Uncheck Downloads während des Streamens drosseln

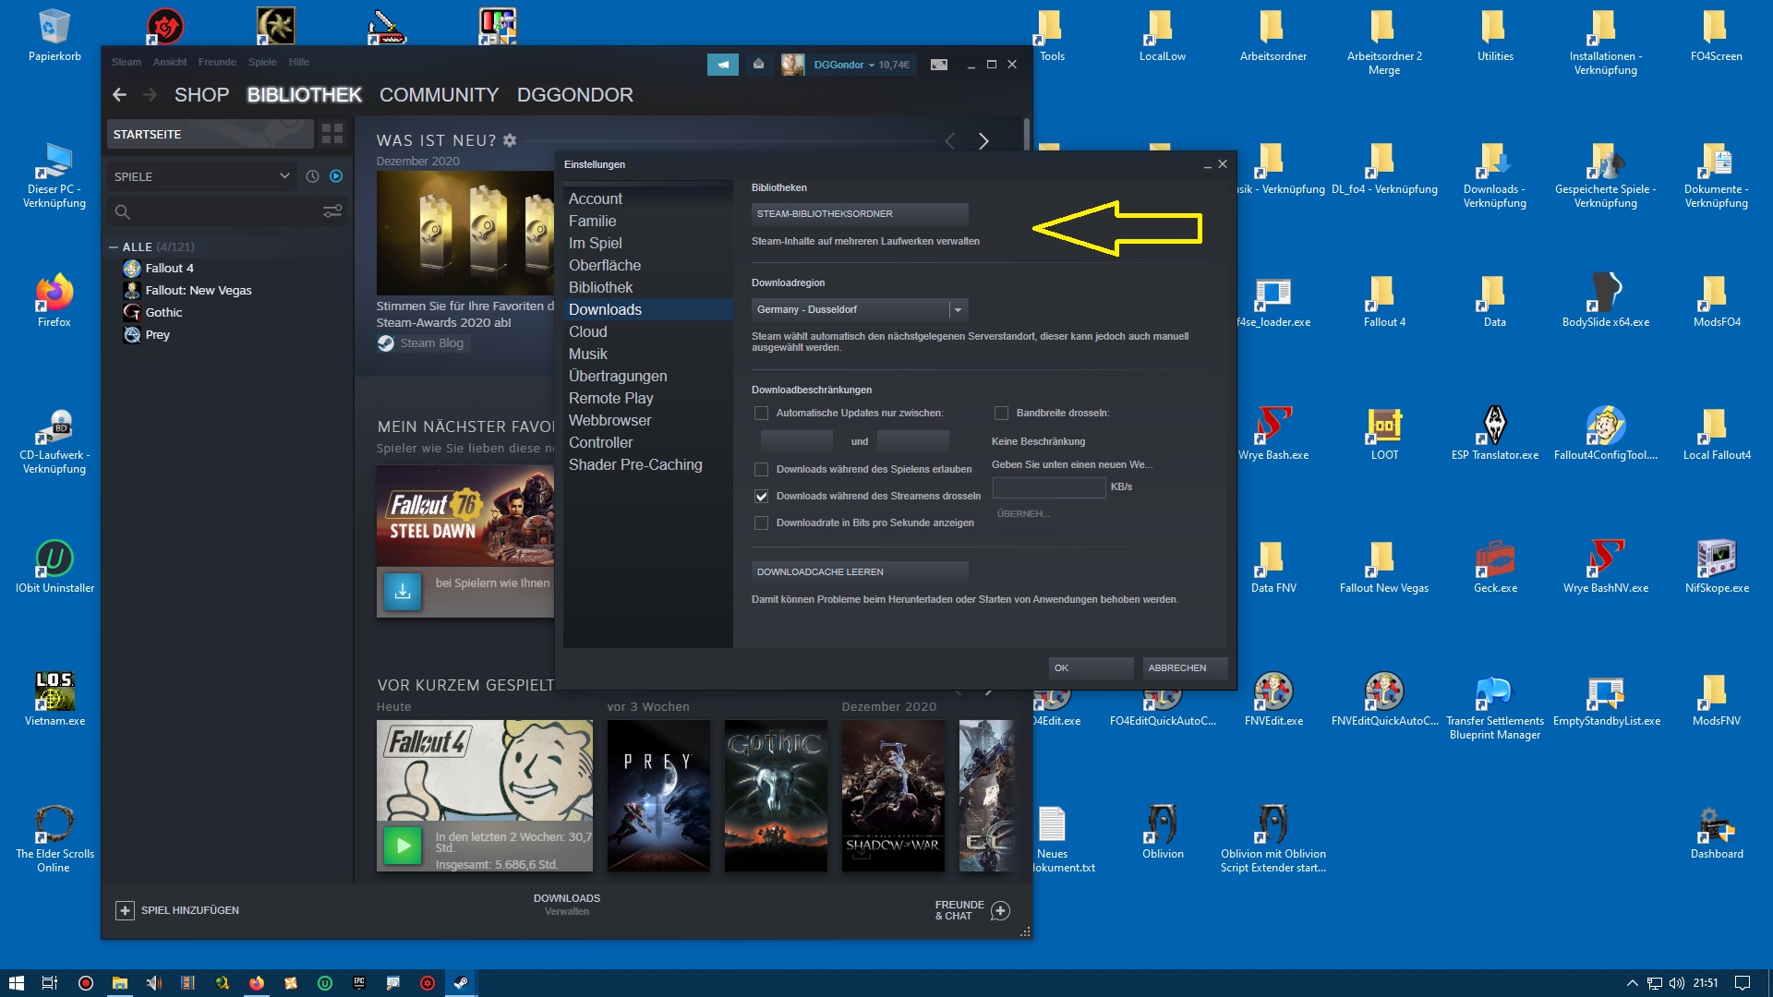tap(762, 497)
